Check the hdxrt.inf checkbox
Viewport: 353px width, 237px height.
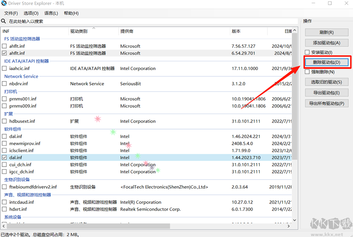tap(4, 209)
